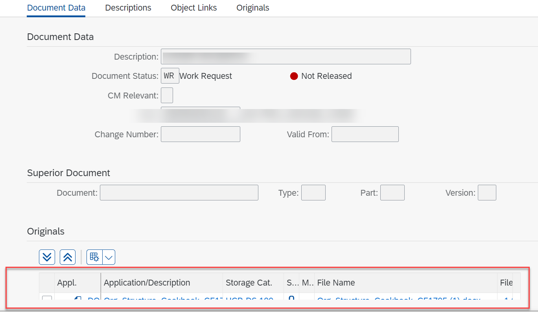Click the Valid From date field

tap(365, 134)
